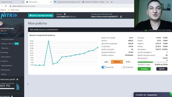The image size is (172, 97).
Task: Select the Turbo trading mode
Action: [x=128, y=62]
